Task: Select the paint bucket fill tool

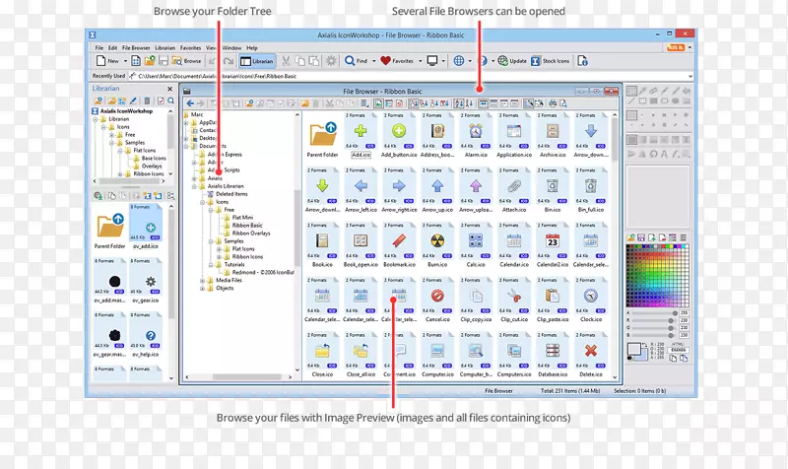Action: tap(686, 91)
